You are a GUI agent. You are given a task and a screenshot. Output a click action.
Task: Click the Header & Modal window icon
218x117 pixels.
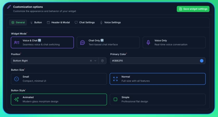(x=48, y=22)
